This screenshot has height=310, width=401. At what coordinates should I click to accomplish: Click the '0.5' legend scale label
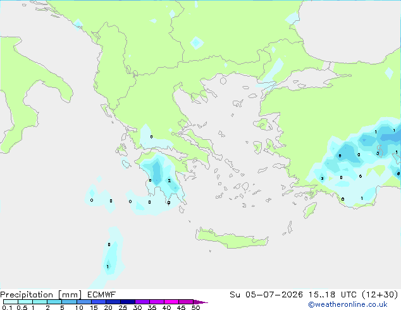22,307
